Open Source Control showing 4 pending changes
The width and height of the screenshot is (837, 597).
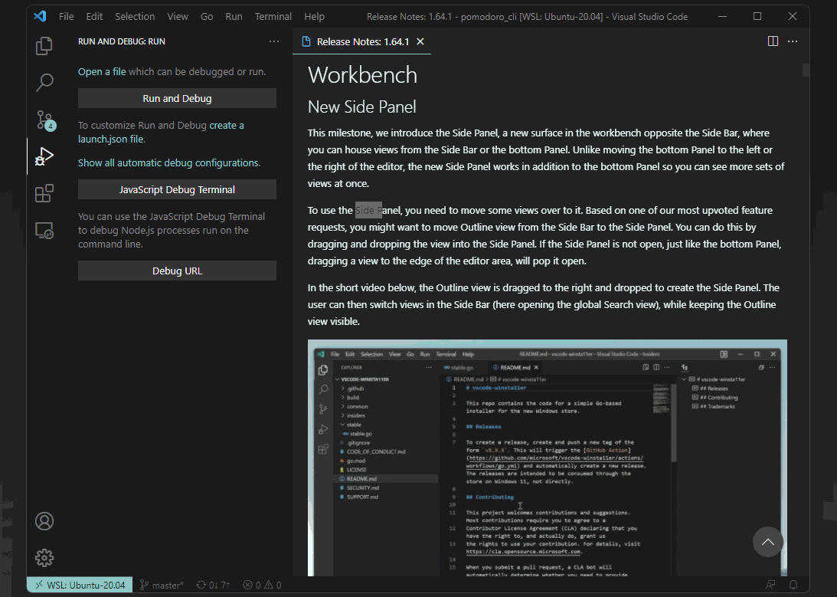[x=44, y=120]
